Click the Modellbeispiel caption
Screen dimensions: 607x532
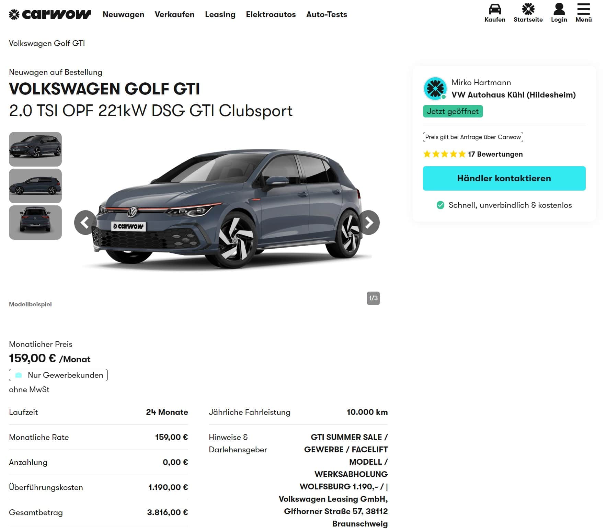30,304
